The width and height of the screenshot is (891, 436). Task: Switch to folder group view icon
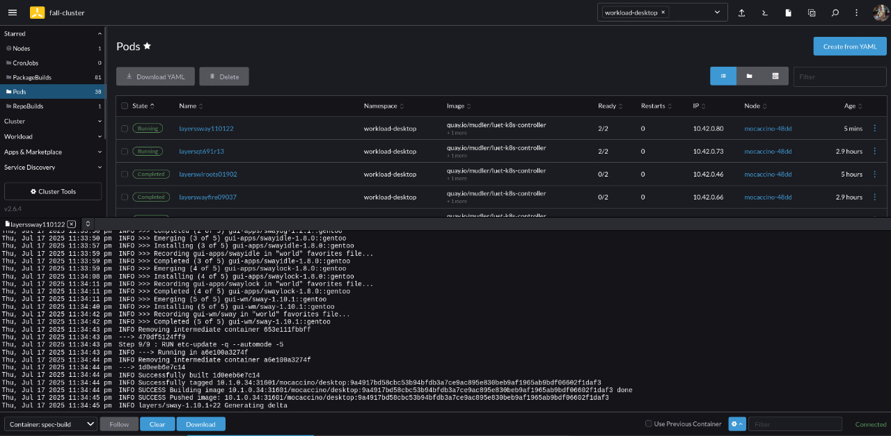click(x=749, y=76)
